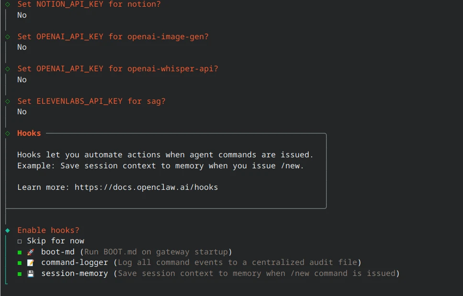The image size is (463, 296).
Task: Click the floppy disk icon beside session-memory
Action: (x=30, y=274)
